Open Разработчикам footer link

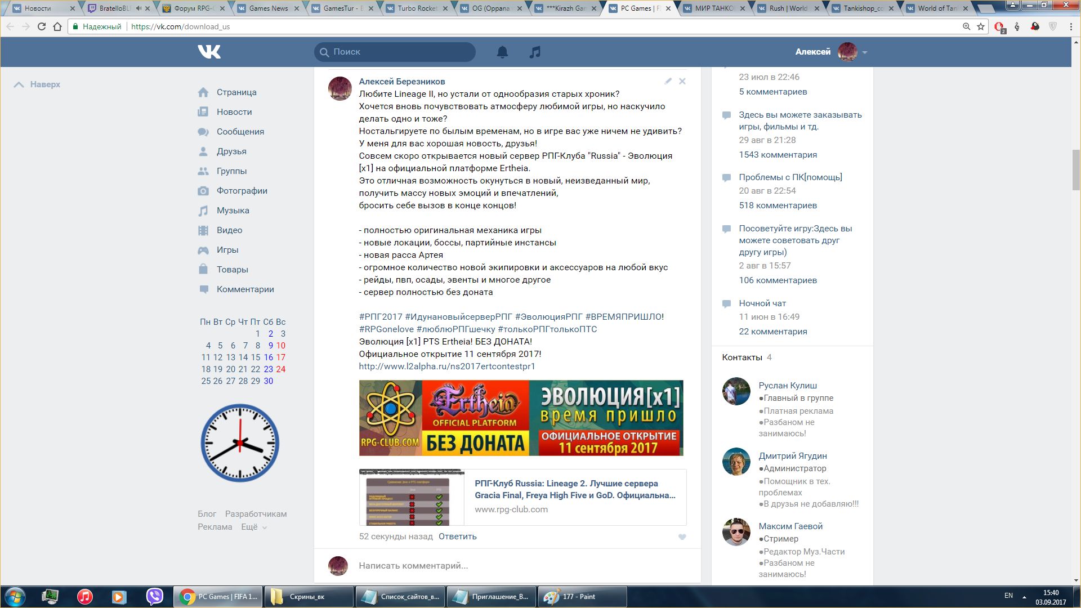[x=256, y=514]
